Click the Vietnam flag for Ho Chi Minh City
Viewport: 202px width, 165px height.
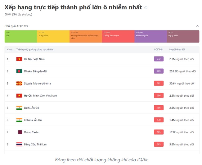point(19,96)
